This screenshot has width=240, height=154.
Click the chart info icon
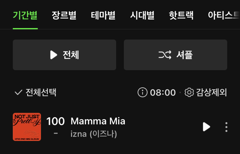[142, 92]
